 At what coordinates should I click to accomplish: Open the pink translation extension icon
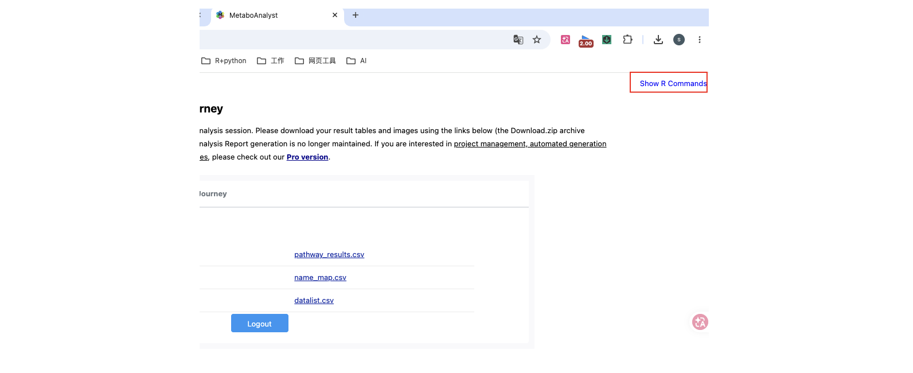(565, 40)
